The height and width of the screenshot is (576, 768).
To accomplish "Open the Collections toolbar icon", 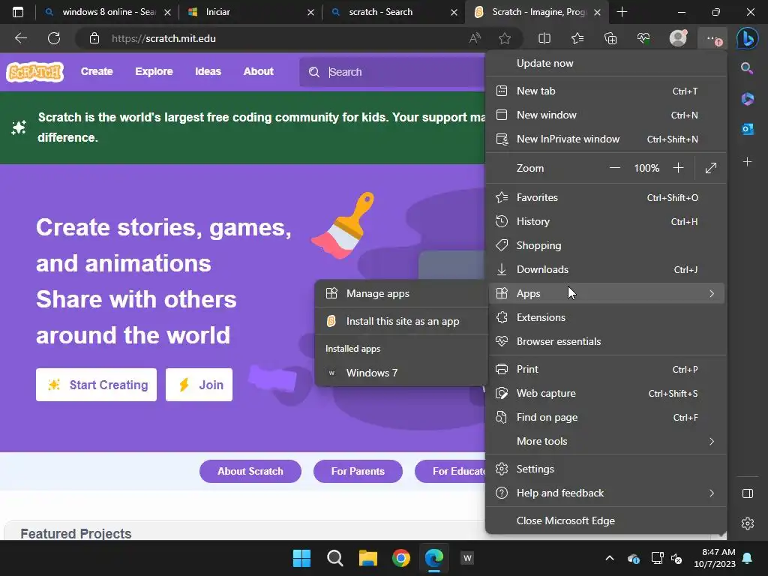I will coord(610,38).
